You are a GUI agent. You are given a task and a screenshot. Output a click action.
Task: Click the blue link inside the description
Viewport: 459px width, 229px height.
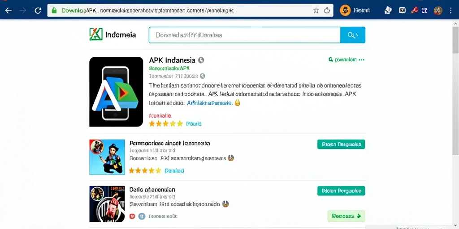pyautogui.click(x=209, y=103)
